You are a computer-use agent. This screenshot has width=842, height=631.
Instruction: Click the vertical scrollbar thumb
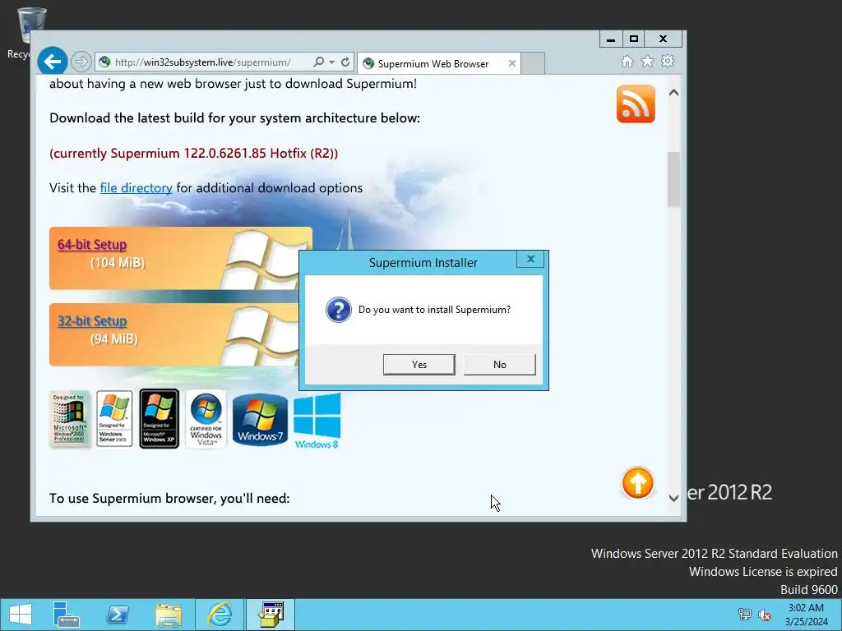click(x=674, y=179)
